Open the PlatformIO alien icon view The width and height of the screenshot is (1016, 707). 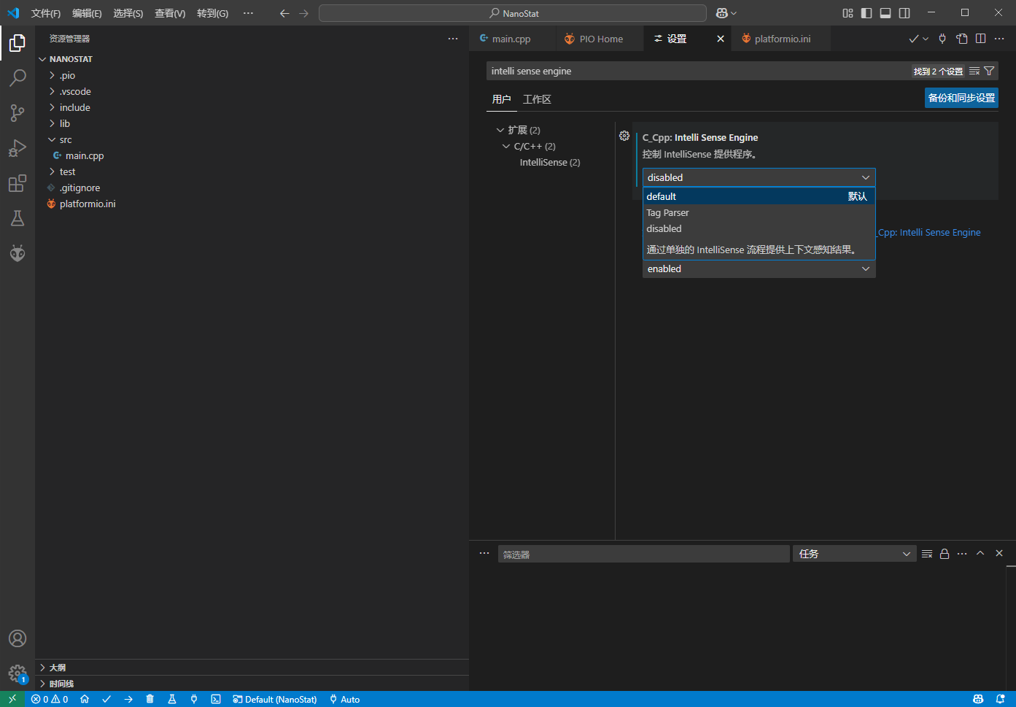point(18,253)
